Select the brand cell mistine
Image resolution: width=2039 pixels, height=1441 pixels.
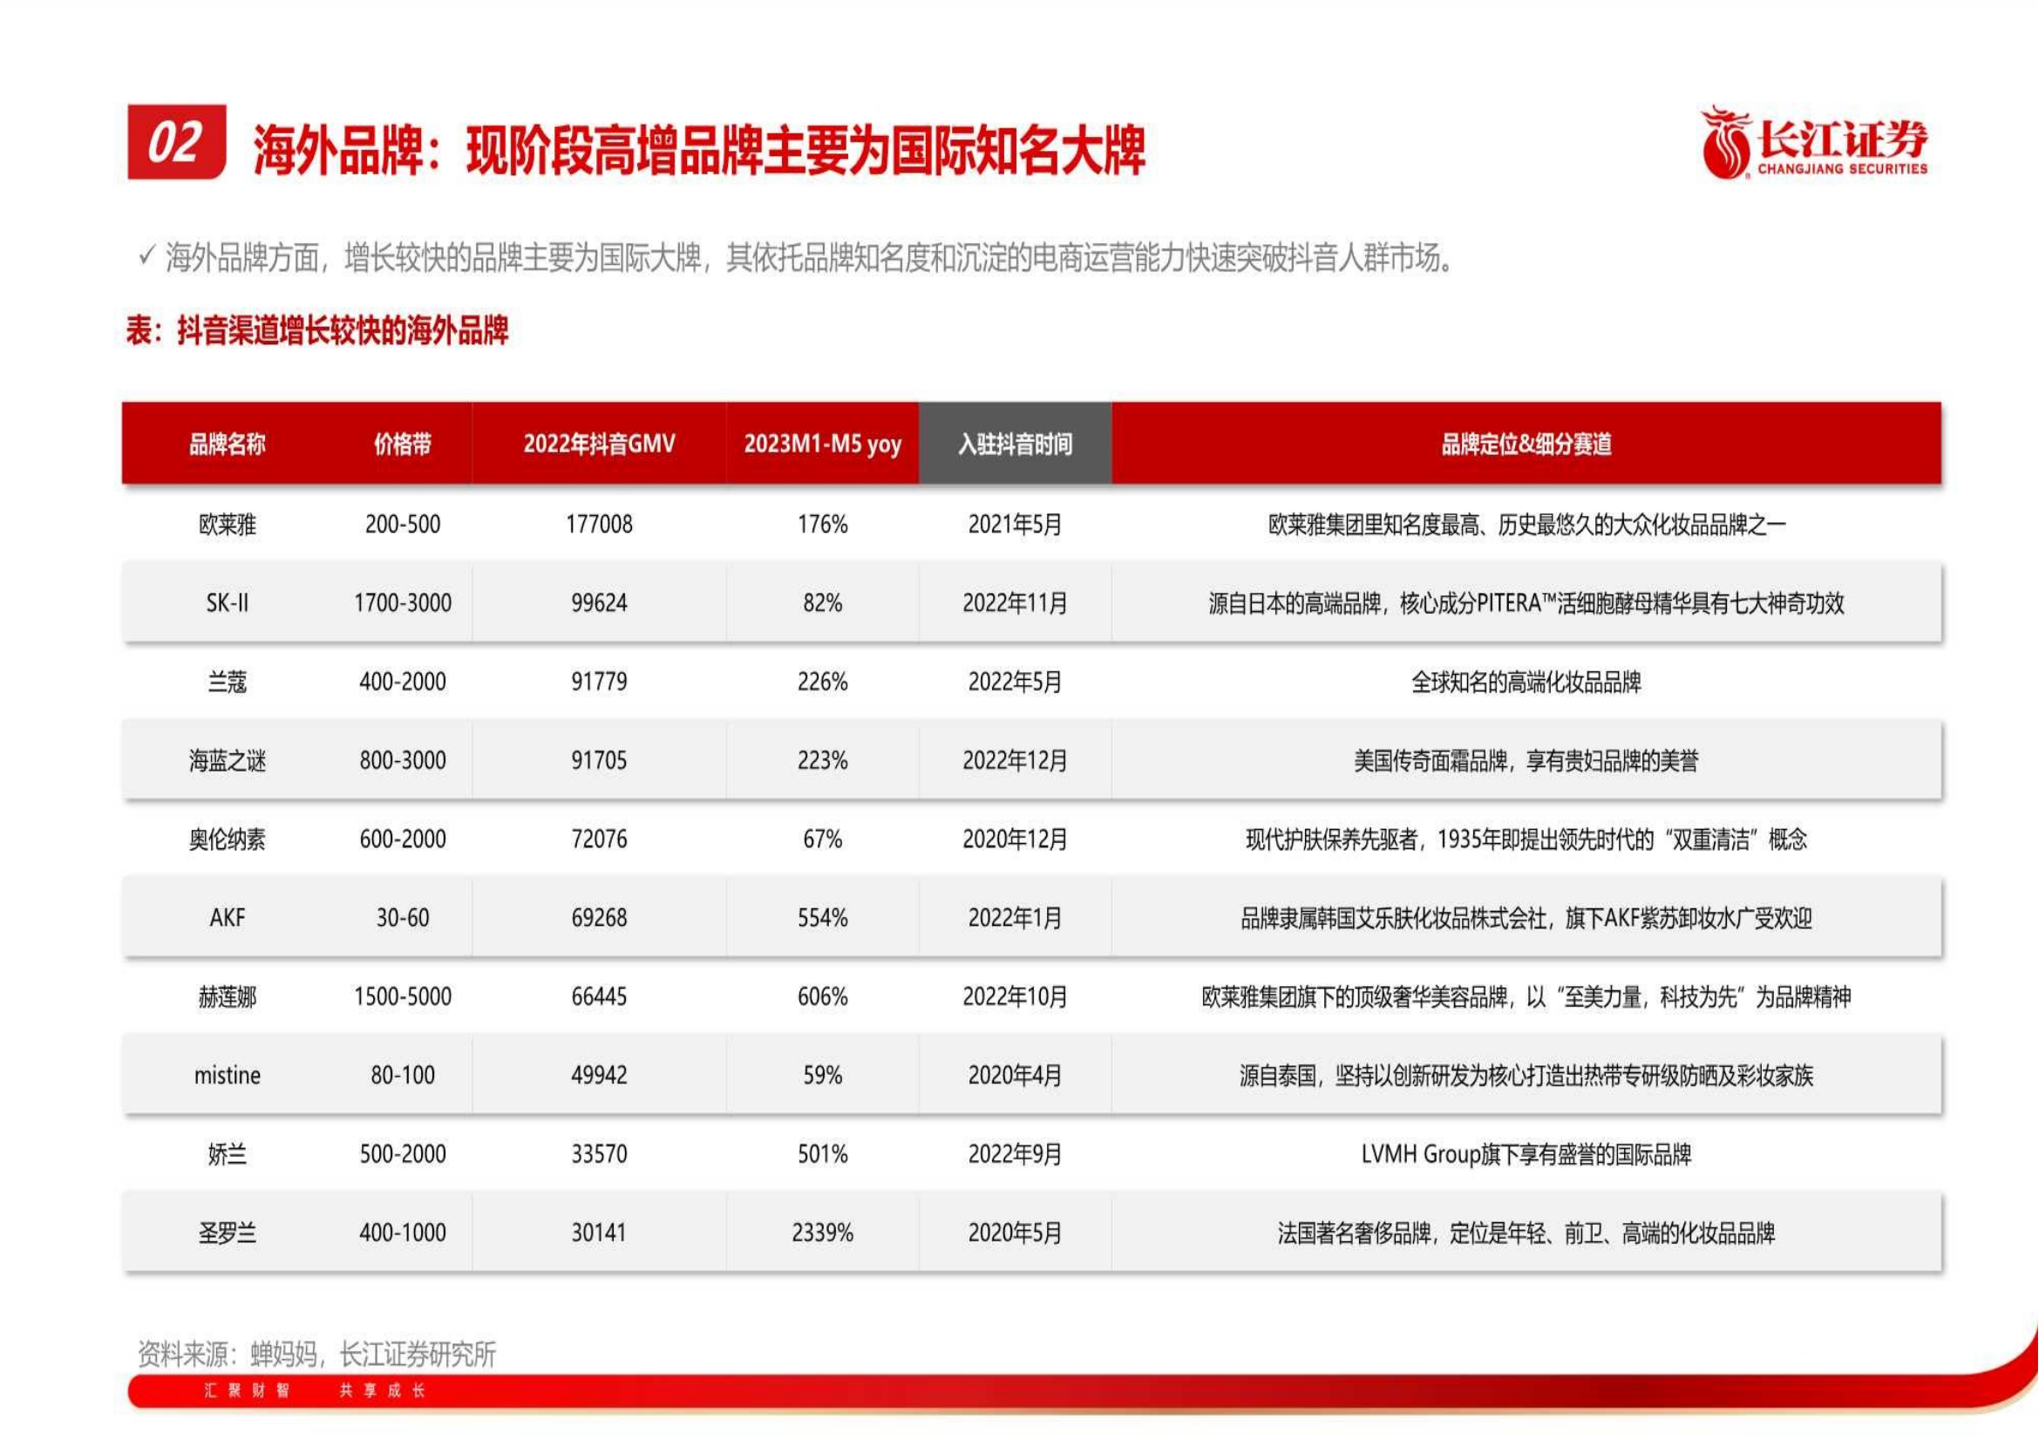click(228, 1075)
